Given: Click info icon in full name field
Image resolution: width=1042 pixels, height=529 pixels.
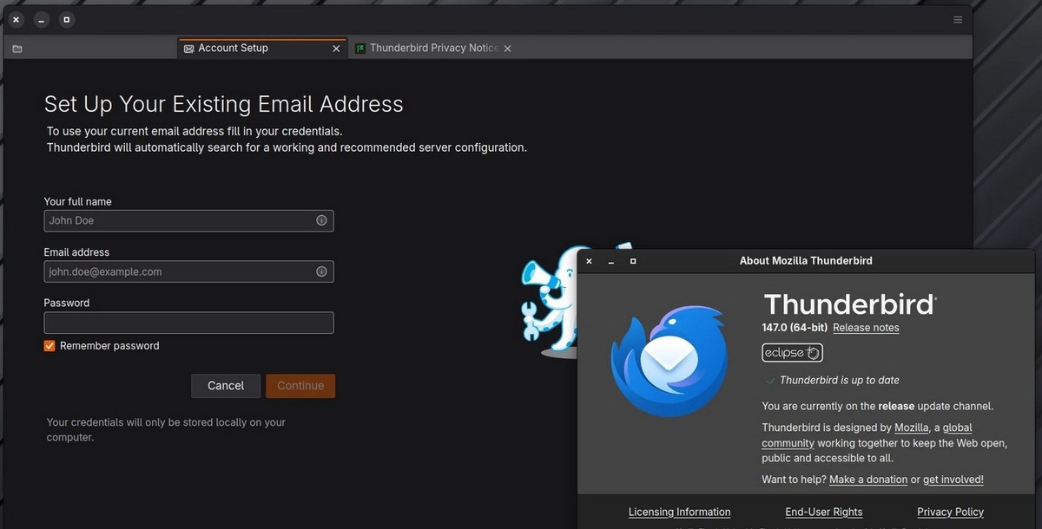Looking at the screenshot, I should tap(321, 220).
